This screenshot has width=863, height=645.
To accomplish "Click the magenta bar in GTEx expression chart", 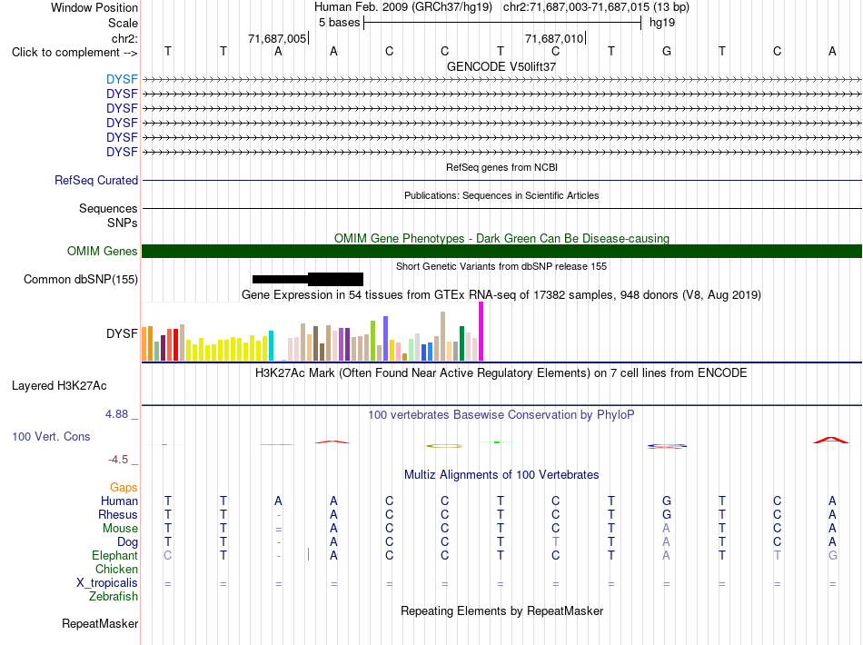I will [481, 332].
